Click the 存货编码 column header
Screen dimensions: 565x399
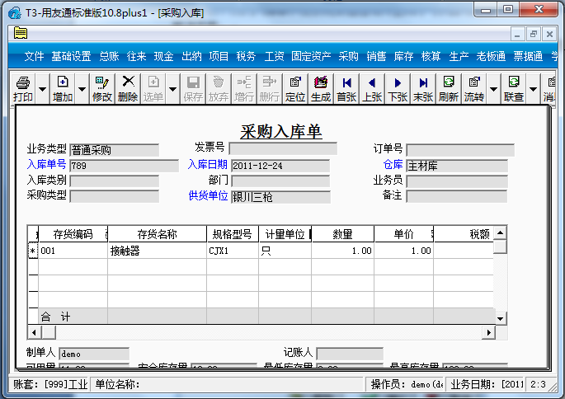pos(73,234)
